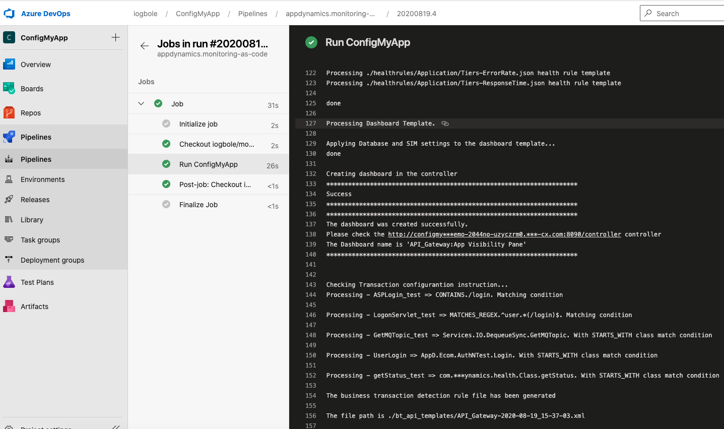Open the controller URL in the log
Screen dimensions: 724x429
[x=504, y=234]
